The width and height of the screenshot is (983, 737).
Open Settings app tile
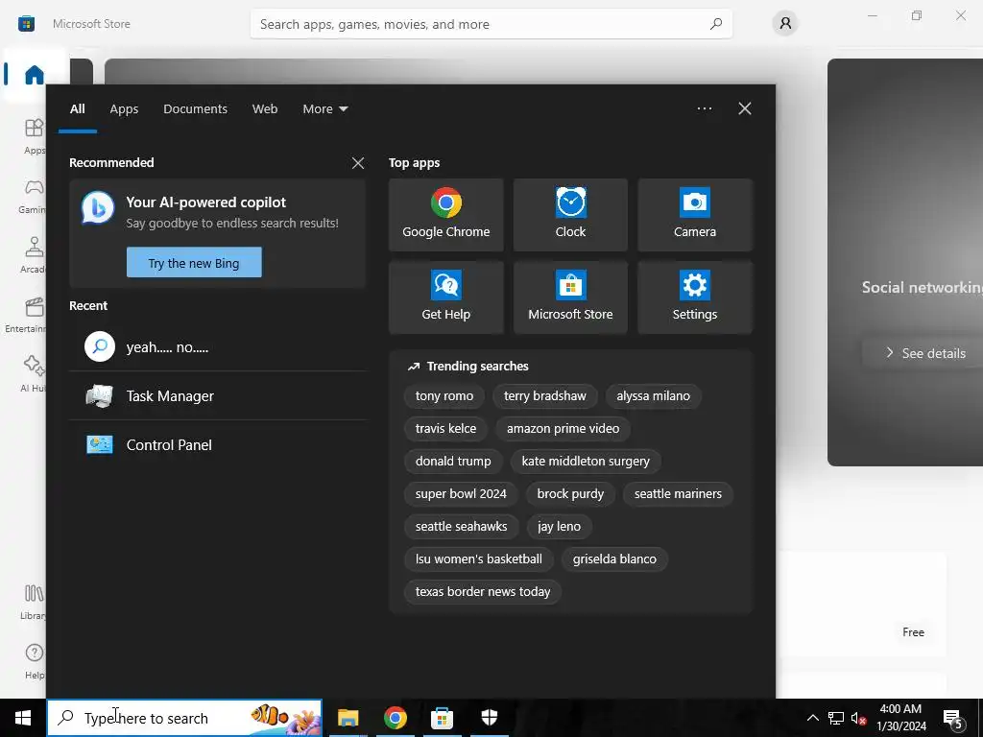(x=695, y=297)
